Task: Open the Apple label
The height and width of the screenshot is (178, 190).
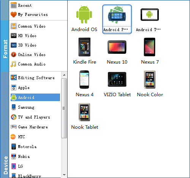Action: click(24, 88)
